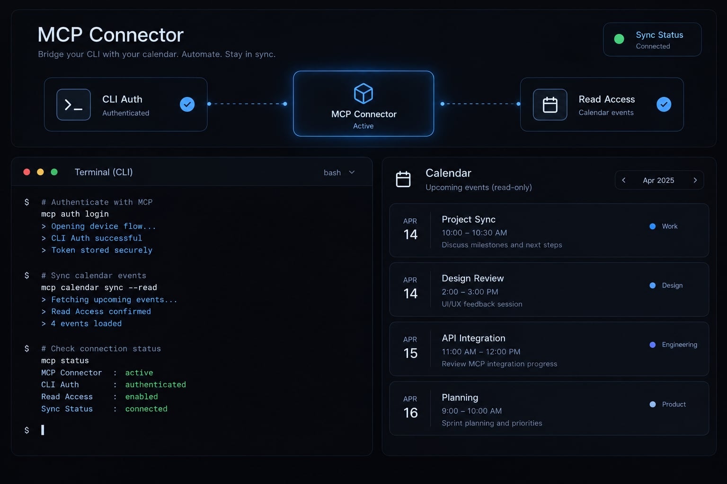The height and width of the screenshot is (484, 727).
Task: Toggle the Read Access blue checkmark
Action: coord(664,104)
